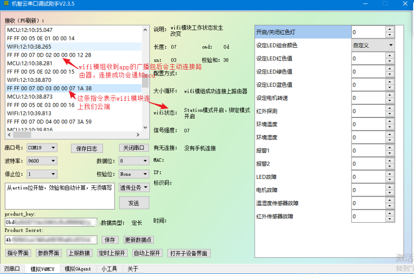Click the down arrow for 环境温度

[389, 127]
